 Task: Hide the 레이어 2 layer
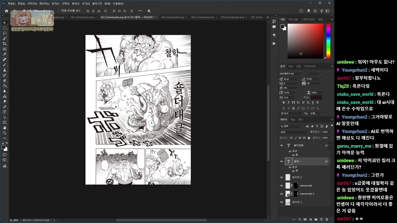[x=282, y=177]
